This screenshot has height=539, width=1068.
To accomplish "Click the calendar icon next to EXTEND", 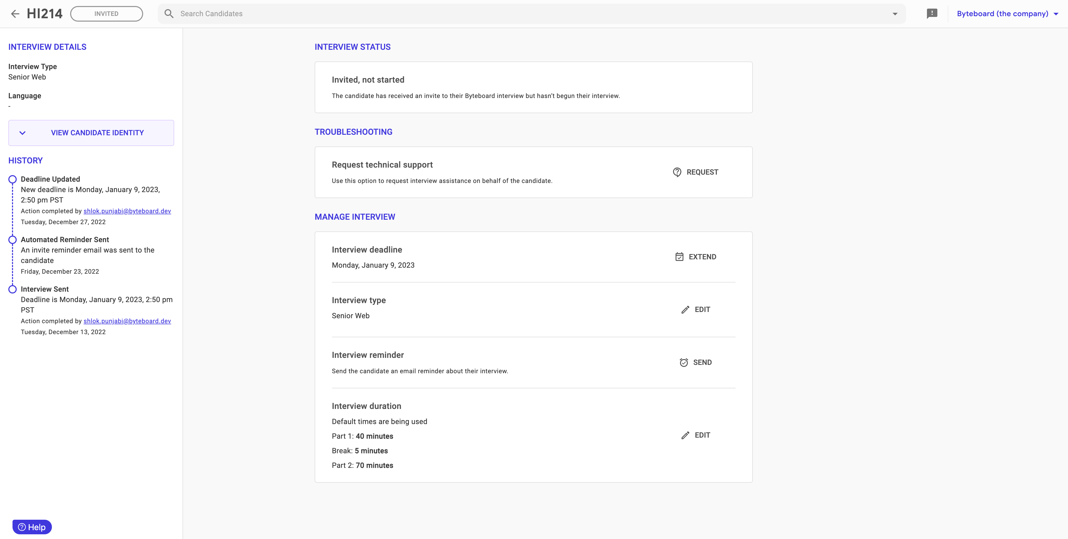I will click(679, 257).
